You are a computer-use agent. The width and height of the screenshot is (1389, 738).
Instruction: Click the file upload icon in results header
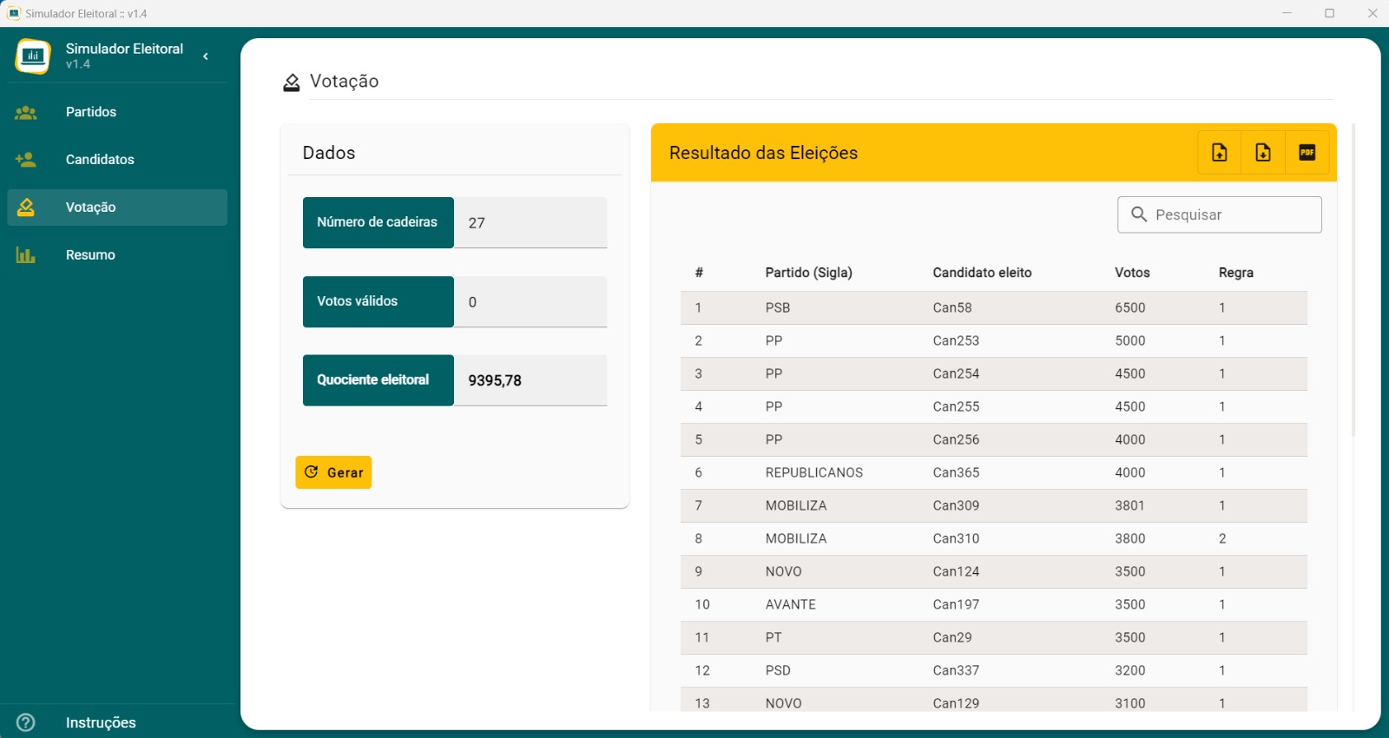[1220, 153]
